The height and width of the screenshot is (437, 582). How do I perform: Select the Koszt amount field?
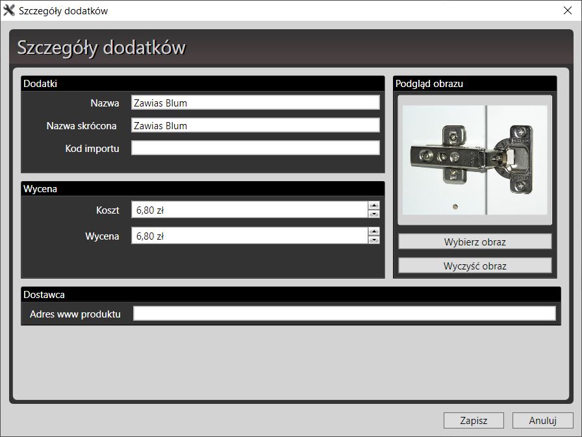pos(249,210)
